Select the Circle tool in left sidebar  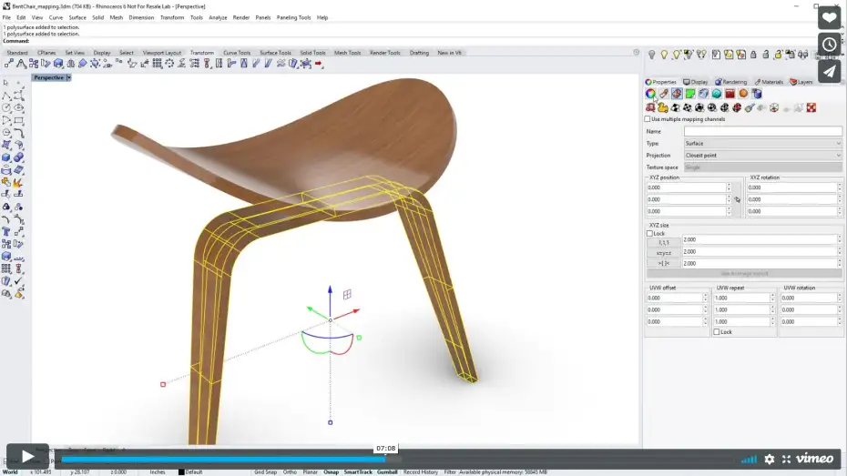[6, 108]
